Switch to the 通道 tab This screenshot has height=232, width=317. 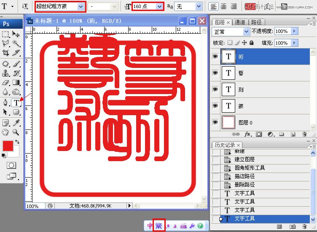coord(240,22)
